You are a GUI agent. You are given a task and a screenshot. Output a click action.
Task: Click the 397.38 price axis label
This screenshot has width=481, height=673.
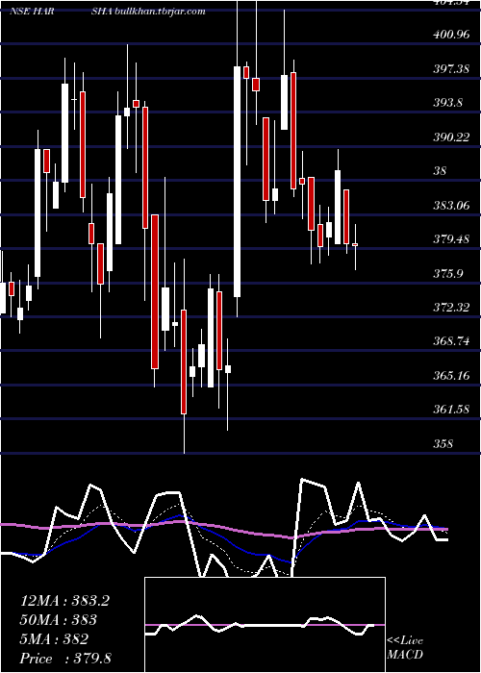(451, 68)
